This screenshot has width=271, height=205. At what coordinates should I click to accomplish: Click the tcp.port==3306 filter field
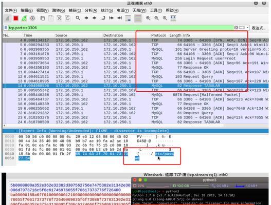[x=121, y=28]
